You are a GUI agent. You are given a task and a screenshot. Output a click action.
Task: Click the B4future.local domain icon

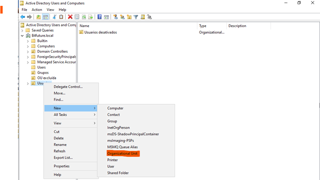pos(28,36)
